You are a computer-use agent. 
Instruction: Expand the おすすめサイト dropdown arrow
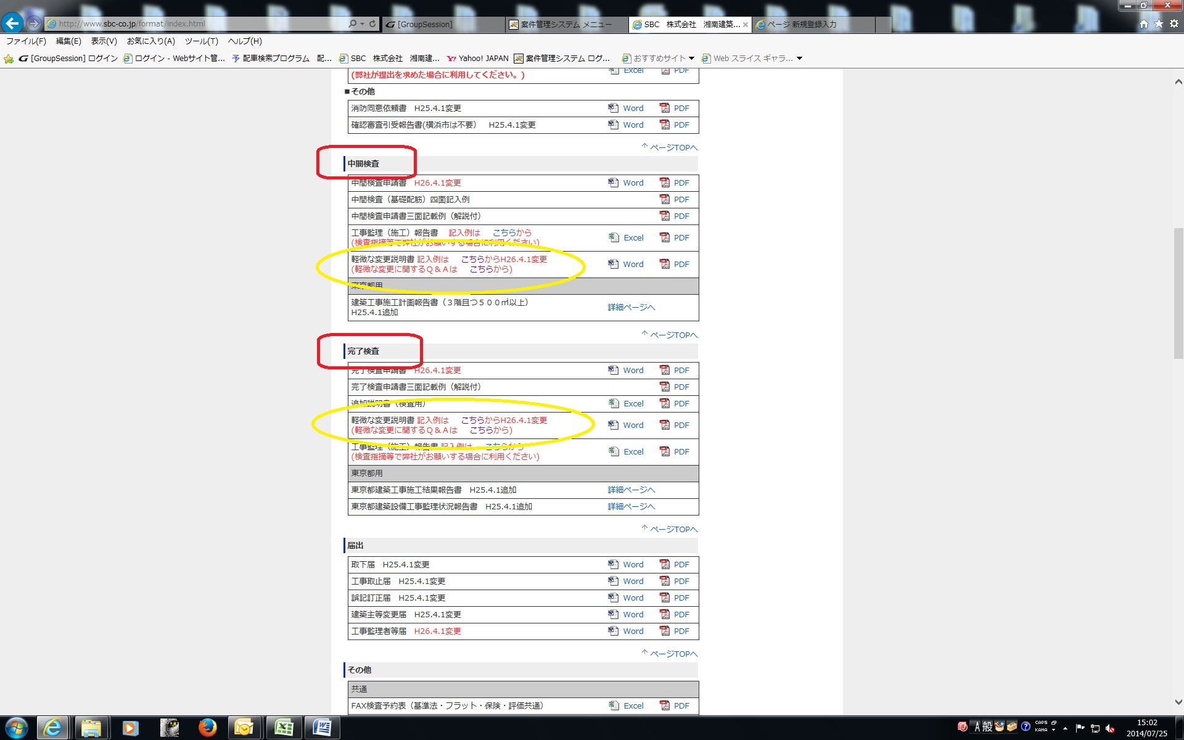pos(691,59)
